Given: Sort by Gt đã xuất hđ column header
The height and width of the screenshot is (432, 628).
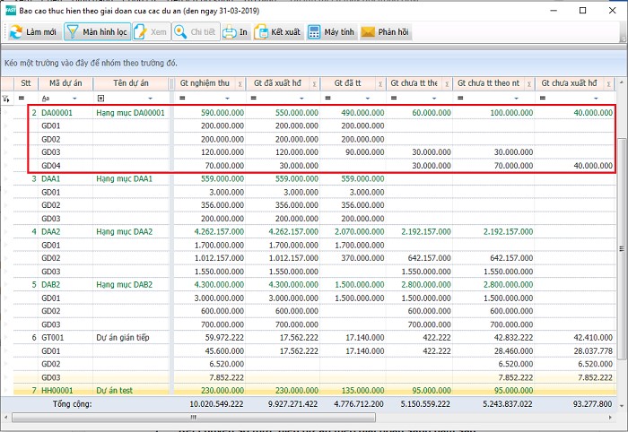Looking at the screenshot, I should [x=274, y=82].
